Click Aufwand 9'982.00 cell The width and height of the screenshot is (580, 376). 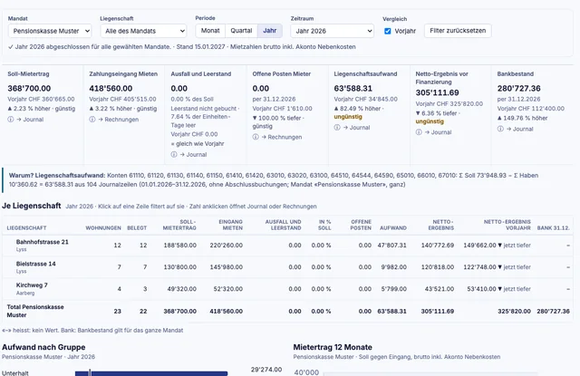tap(394, 267)
